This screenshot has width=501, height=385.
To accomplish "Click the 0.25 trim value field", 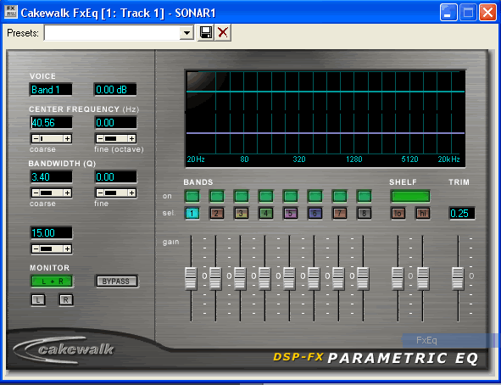I will [462, 213].
